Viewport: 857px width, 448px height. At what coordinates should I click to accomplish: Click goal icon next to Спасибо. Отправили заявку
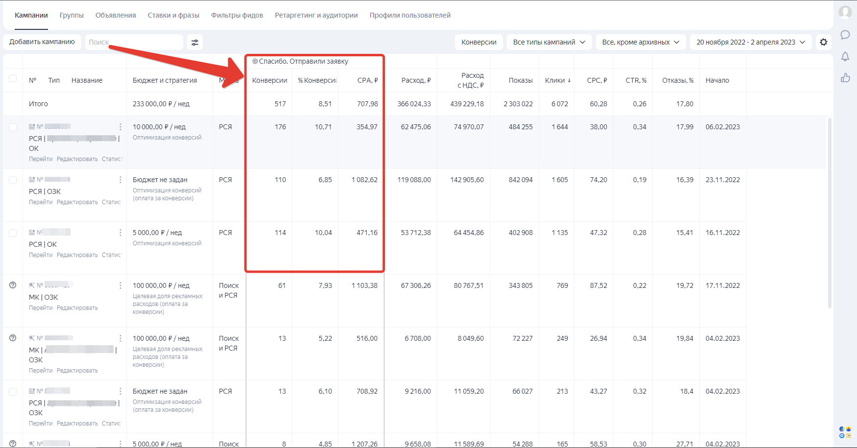(x=255, y=61)
